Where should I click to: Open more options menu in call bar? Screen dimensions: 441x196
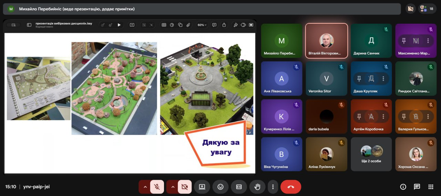pyautogui.click(x=273, y=187)
